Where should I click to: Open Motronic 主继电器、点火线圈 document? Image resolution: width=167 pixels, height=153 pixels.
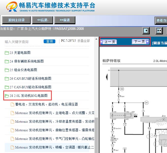click(x=55, y=113)
